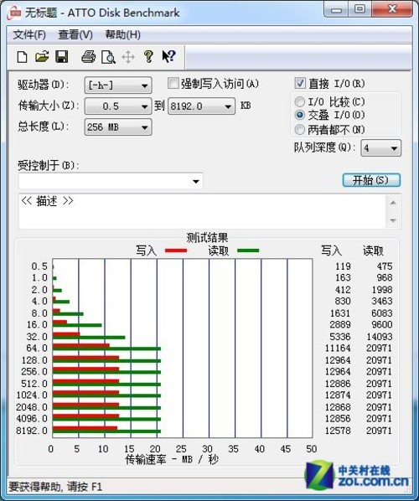Open the 8192.0 maximum transfer size dropdown
The width and height of the screenshot is (419, 501).
(x=201, y=106)
